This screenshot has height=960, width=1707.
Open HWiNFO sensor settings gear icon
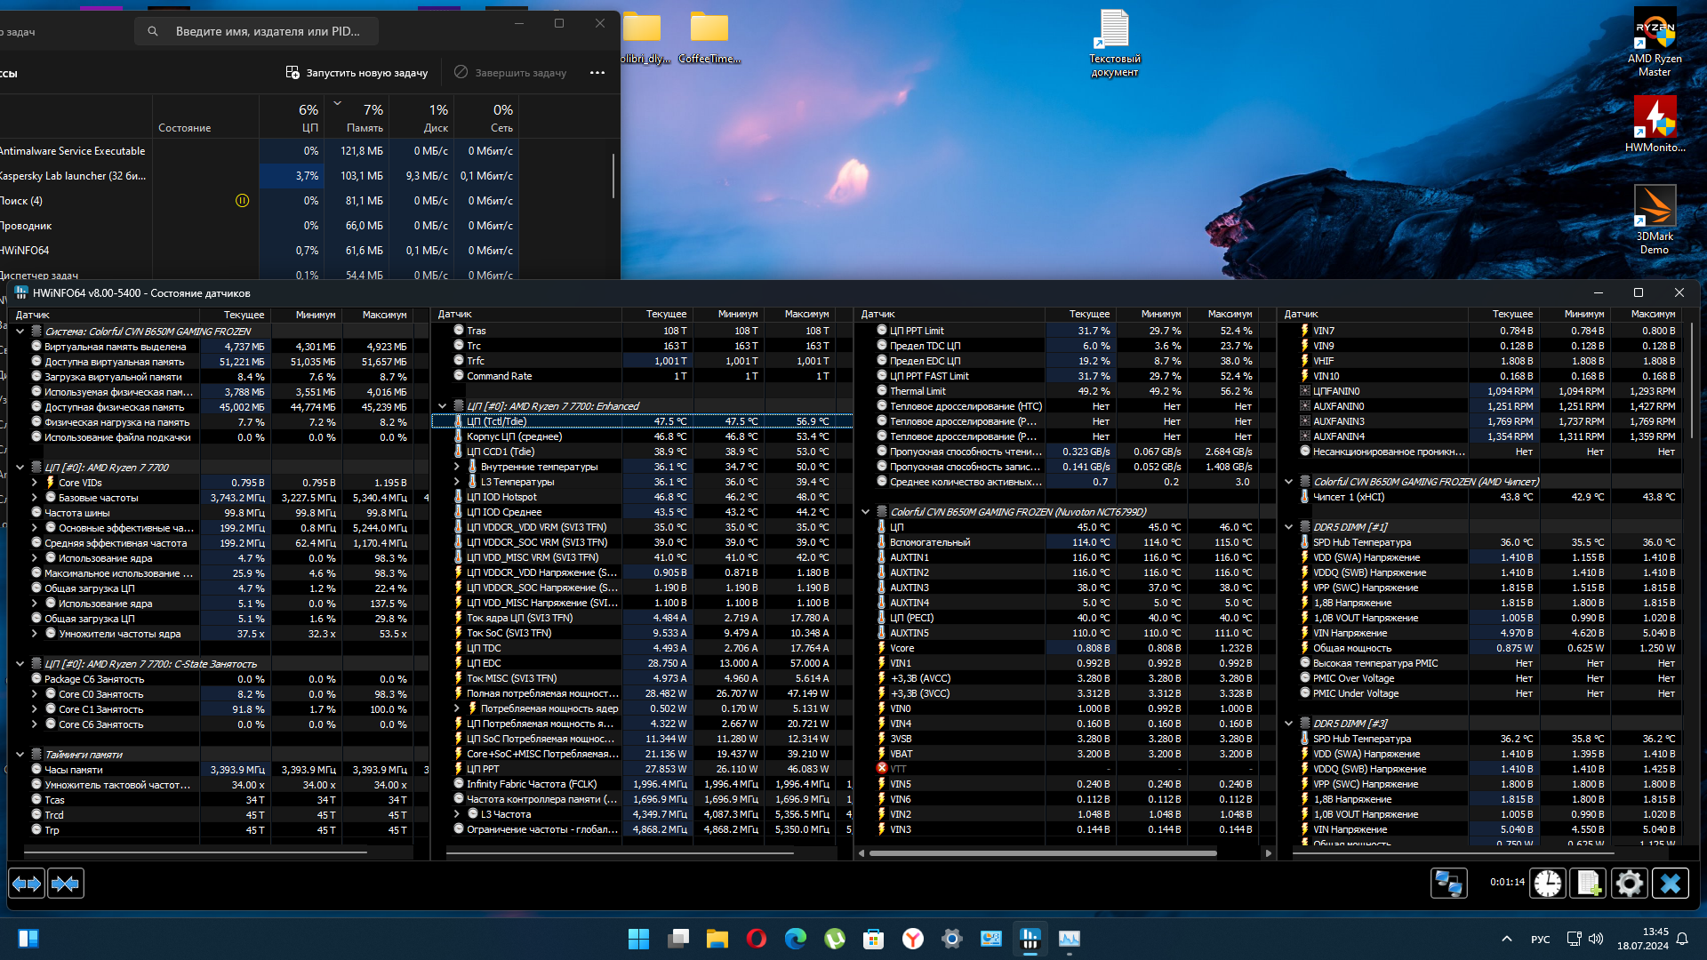click(1629, 884)
